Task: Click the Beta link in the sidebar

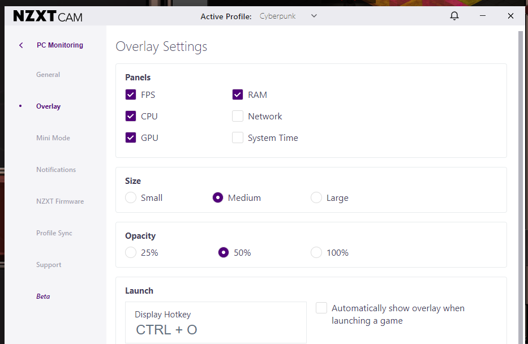Action: (x=43, y=296)
